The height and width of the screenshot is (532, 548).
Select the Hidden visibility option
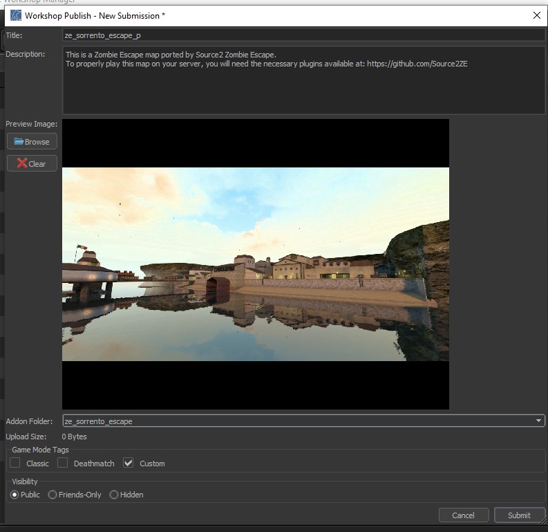[114, 495]
